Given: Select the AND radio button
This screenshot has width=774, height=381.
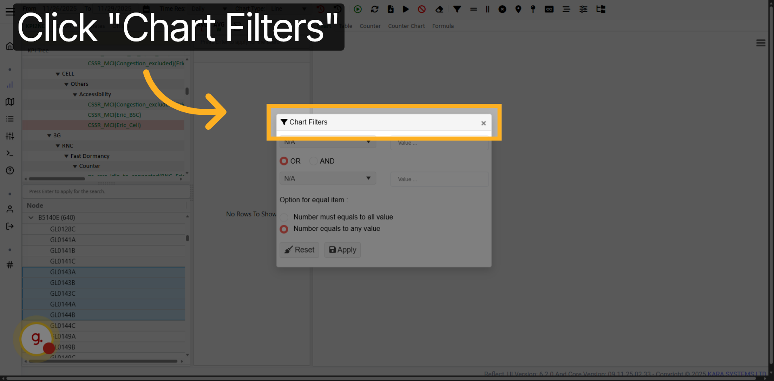Looking at the screenshot, I should [313, 161].
